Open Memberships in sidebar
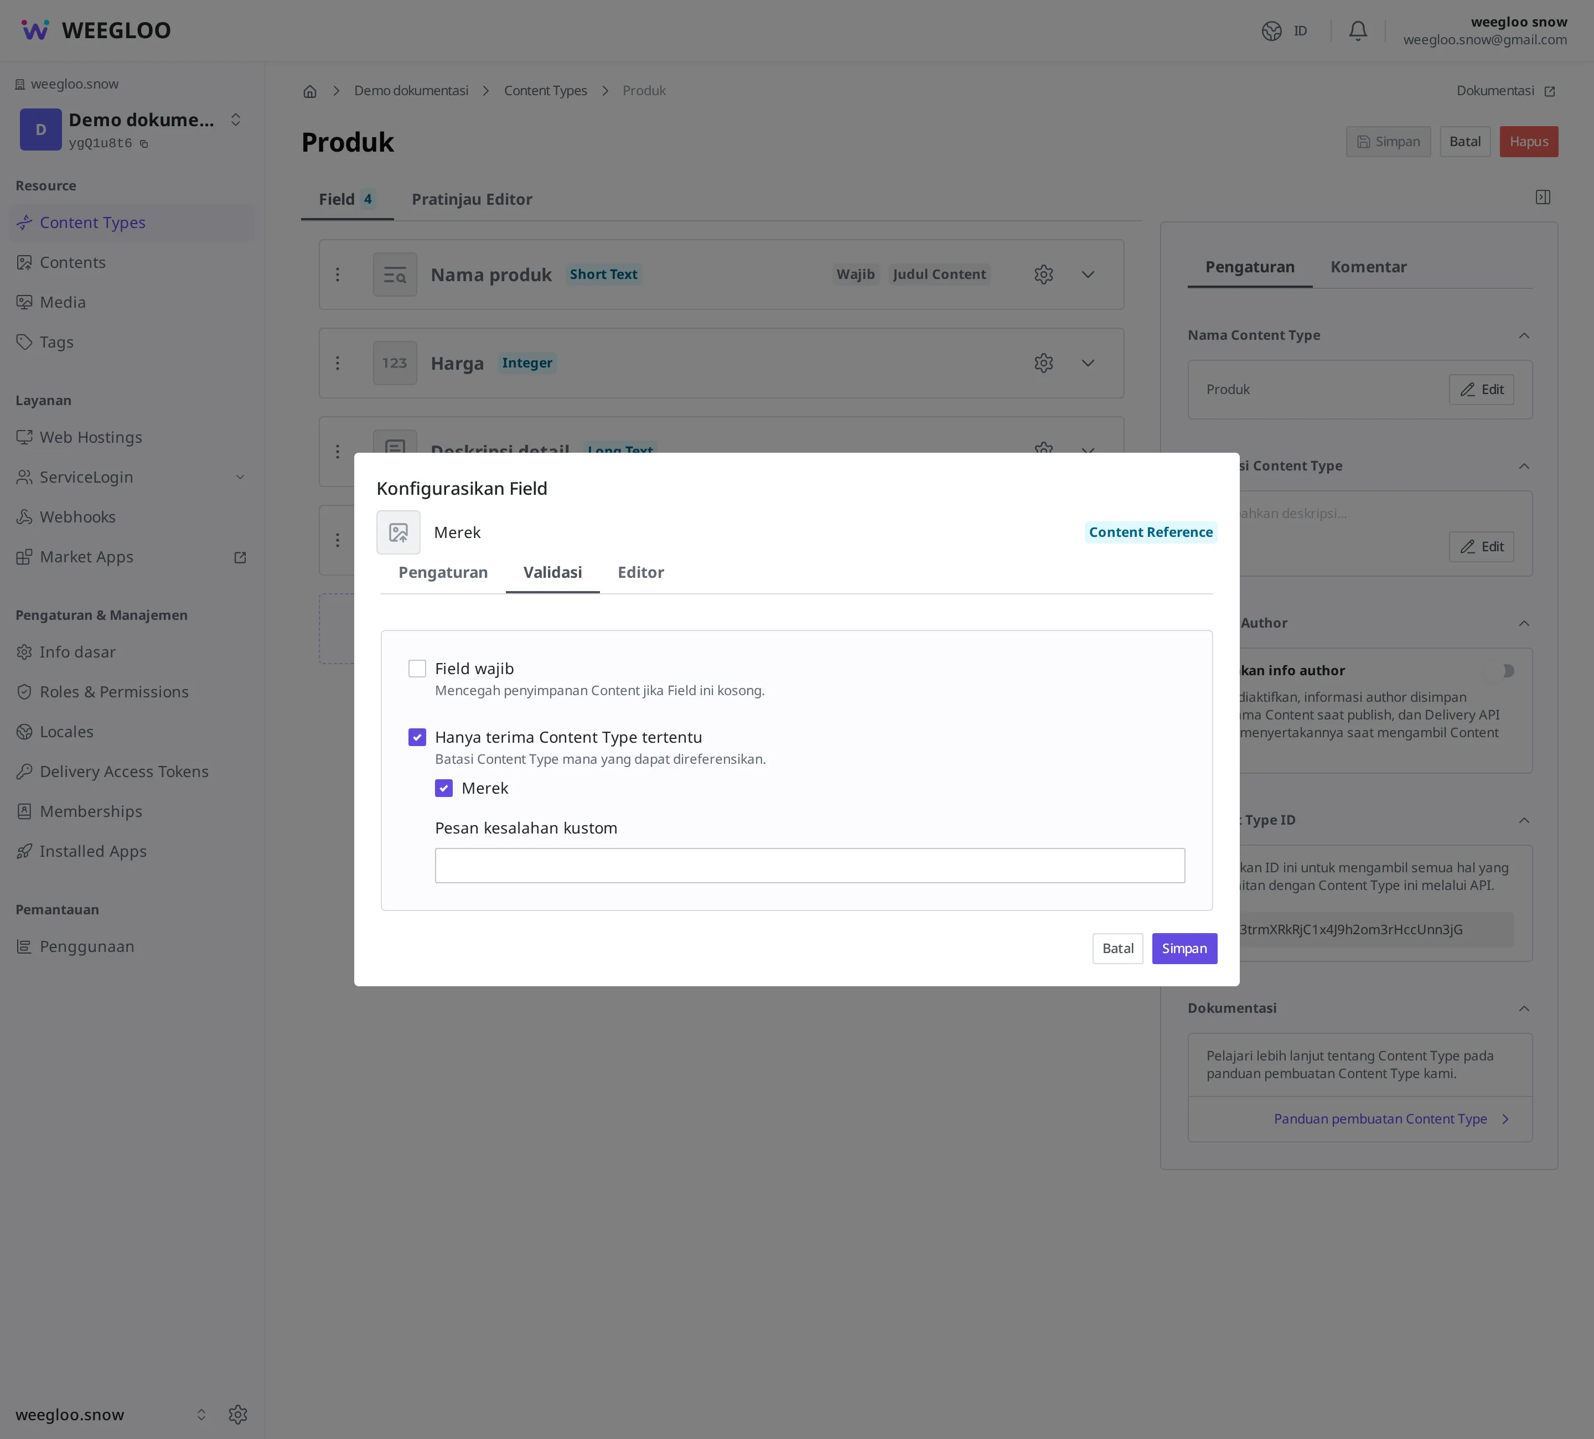Screen dimensions: 1594x1439 (x=132, y=811)
